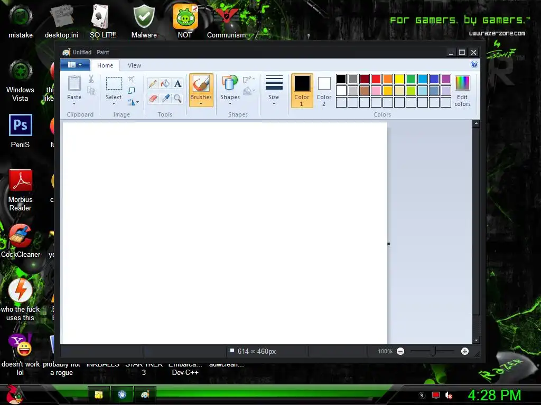Select the Fill with color bucket tool
The width and height of the screenshot is (541, 405).
pyautogui.click(x=165, y=84)
